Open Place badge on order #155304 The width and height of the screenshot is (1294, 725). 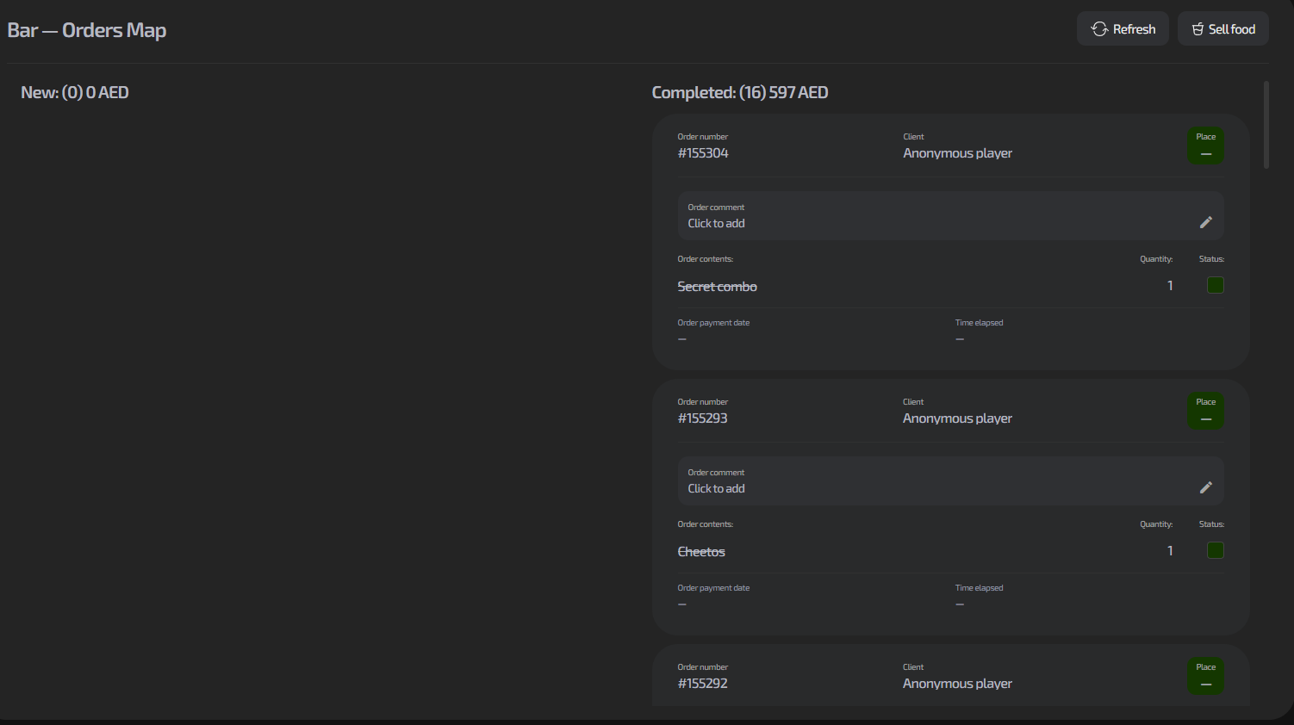tap(1205, 146)
